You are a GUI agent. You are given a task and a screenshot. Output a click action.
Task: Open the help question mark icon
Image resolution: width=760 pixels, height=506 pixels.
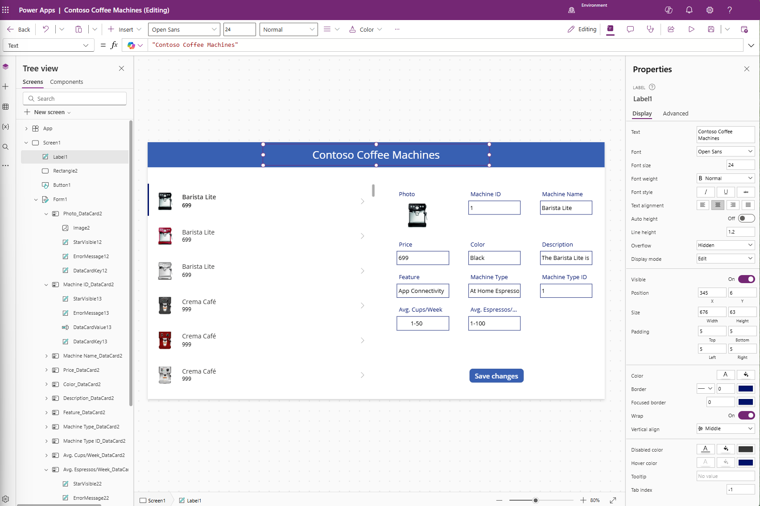pyautogui.click(x=730, y=10)
